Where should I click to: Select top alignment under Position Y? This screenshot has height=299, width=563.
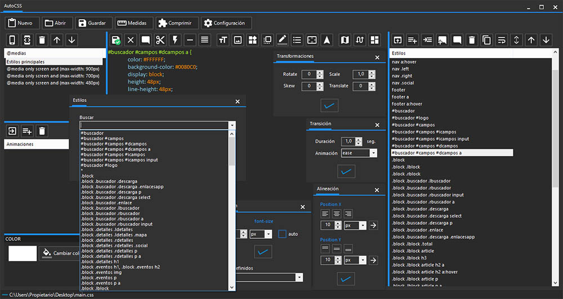(325, 248)
